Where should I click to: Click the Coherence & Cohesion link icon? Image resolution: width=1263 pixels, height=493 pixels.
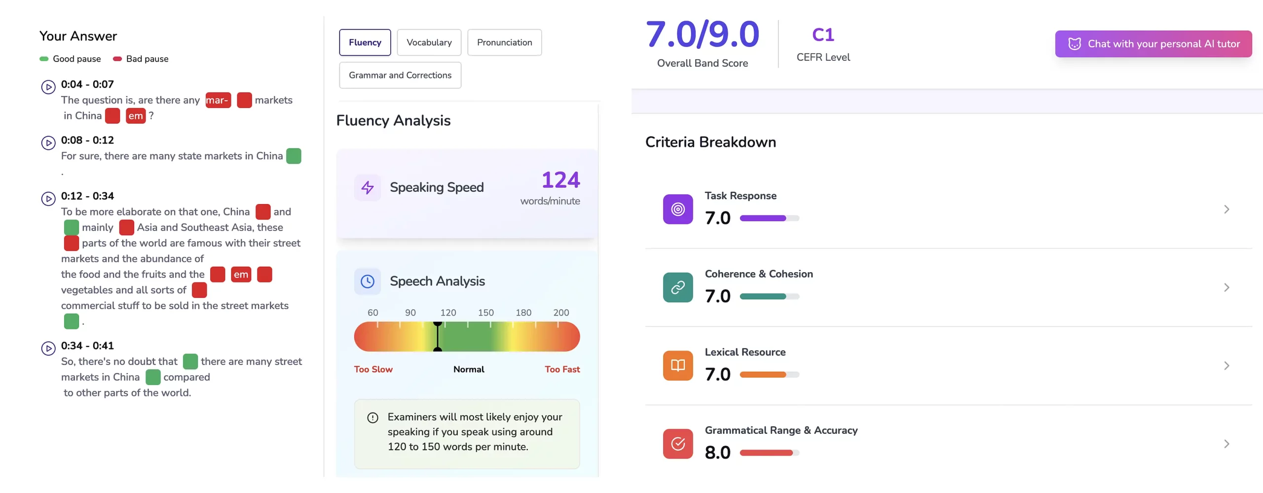[677, 287]
